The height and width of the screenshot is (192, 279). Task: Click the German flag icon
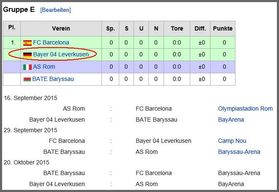tap(27, 55)
